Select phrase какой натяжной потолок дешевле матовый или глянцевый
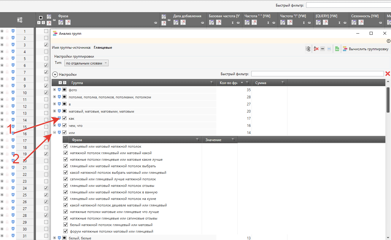 click(118, 205)
